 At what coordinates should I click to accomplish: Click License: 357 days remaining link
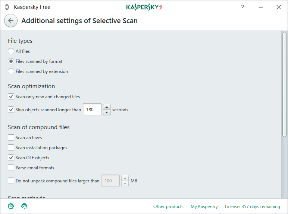(253, 207)
